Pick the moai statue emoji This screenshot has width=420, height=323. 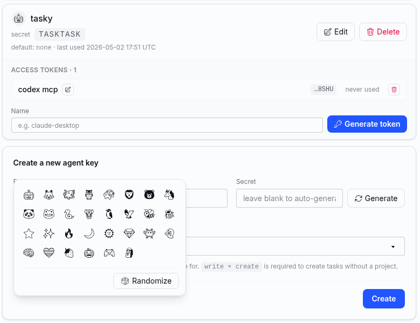[129, 253]
